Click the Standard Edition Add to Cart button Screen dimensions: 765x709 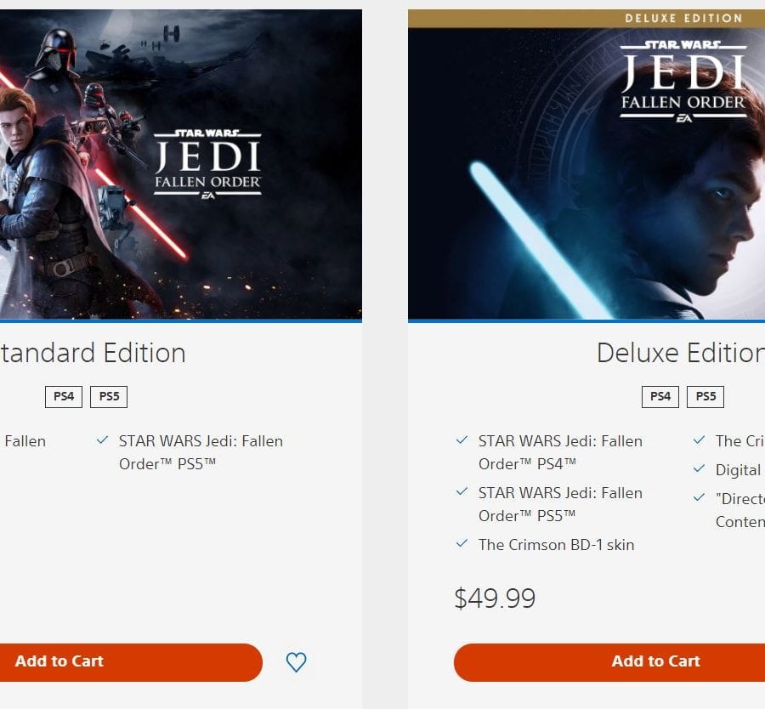point(131,662)
